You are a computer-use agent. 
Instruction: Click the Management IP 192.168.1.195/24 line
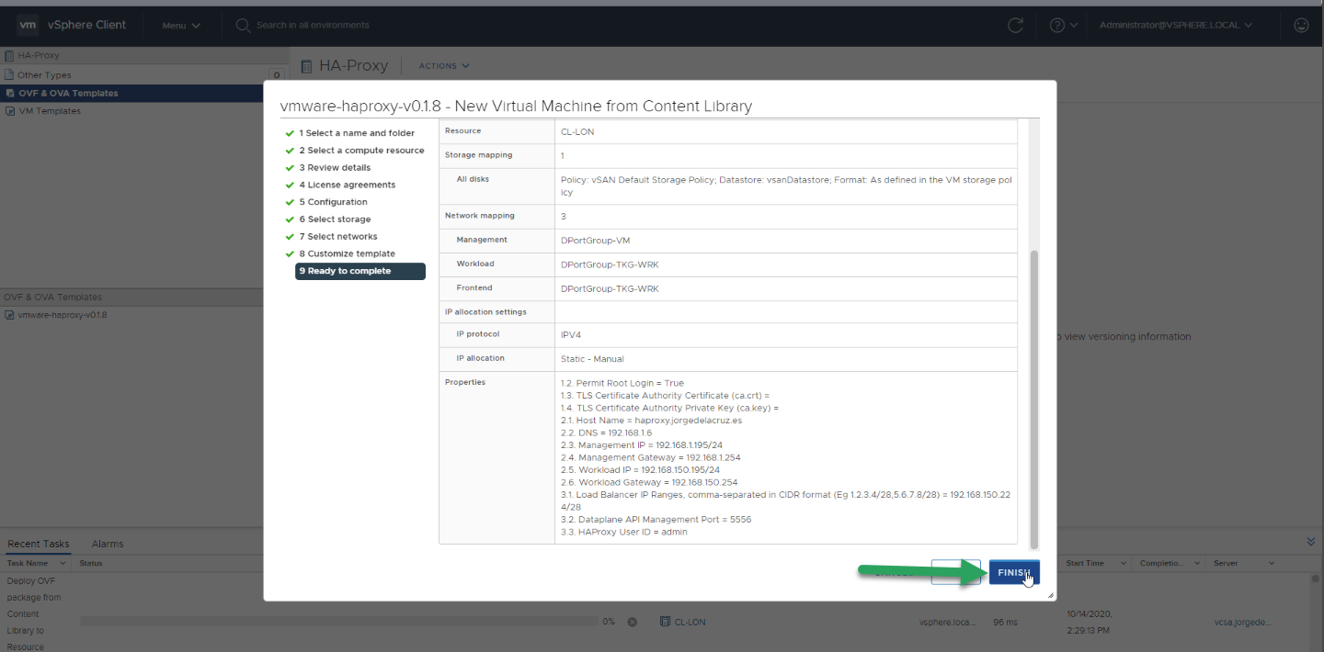click(641, 444)
